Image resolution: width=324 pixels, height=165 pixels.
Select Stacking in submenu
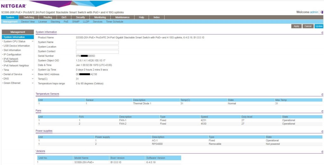[x=55, y=22]
